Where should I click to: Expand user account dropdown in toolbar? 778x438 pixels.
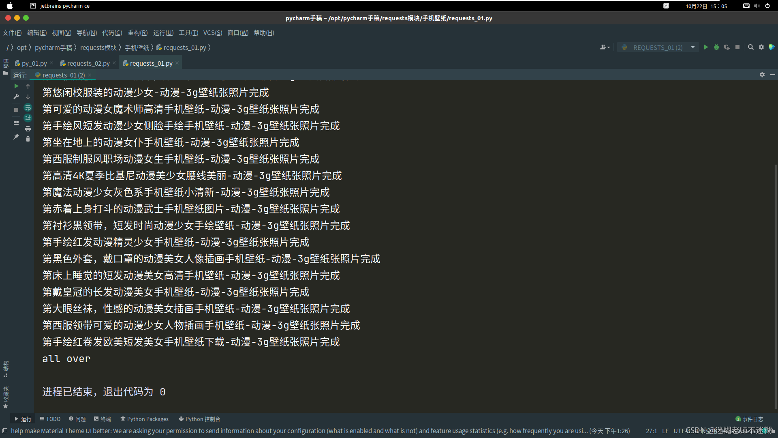pos(605,47)
